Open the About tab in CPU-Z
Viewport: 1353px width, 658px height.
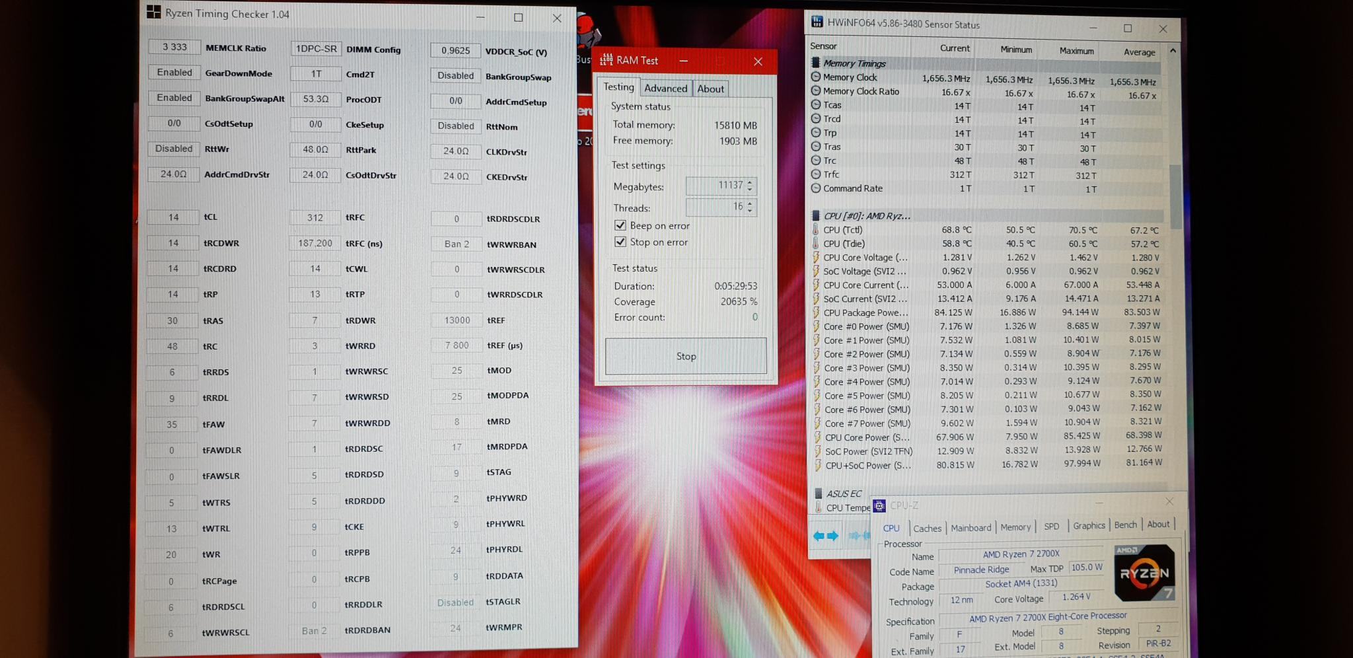[1158, 524]
